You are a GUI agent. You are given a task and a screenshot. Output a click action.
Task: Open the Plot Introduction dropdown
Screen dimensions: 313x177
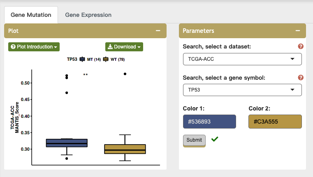click(x=34, y=47)
